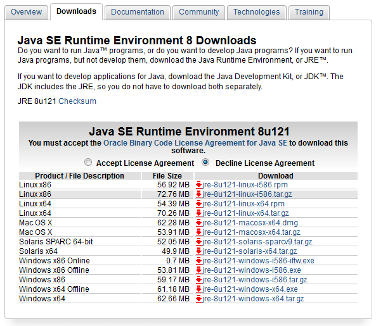The width and height of the screenshot is (376, 326).
Task: Click download arrow icon for jre-8u121-windows-x64.exe
Action: 198,289
